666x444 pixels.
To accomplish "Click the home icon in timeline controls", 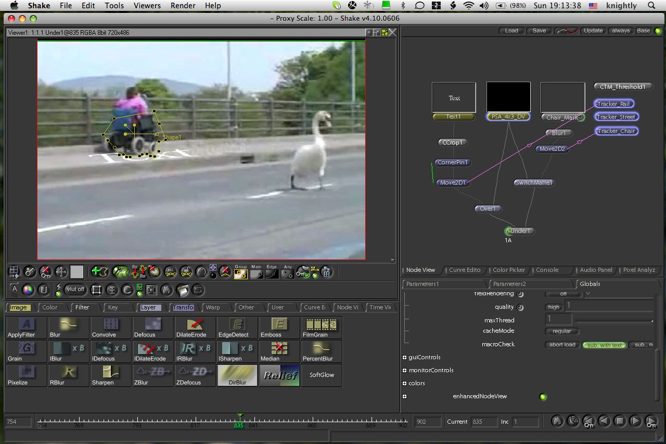I will click(x=557, y=421).
